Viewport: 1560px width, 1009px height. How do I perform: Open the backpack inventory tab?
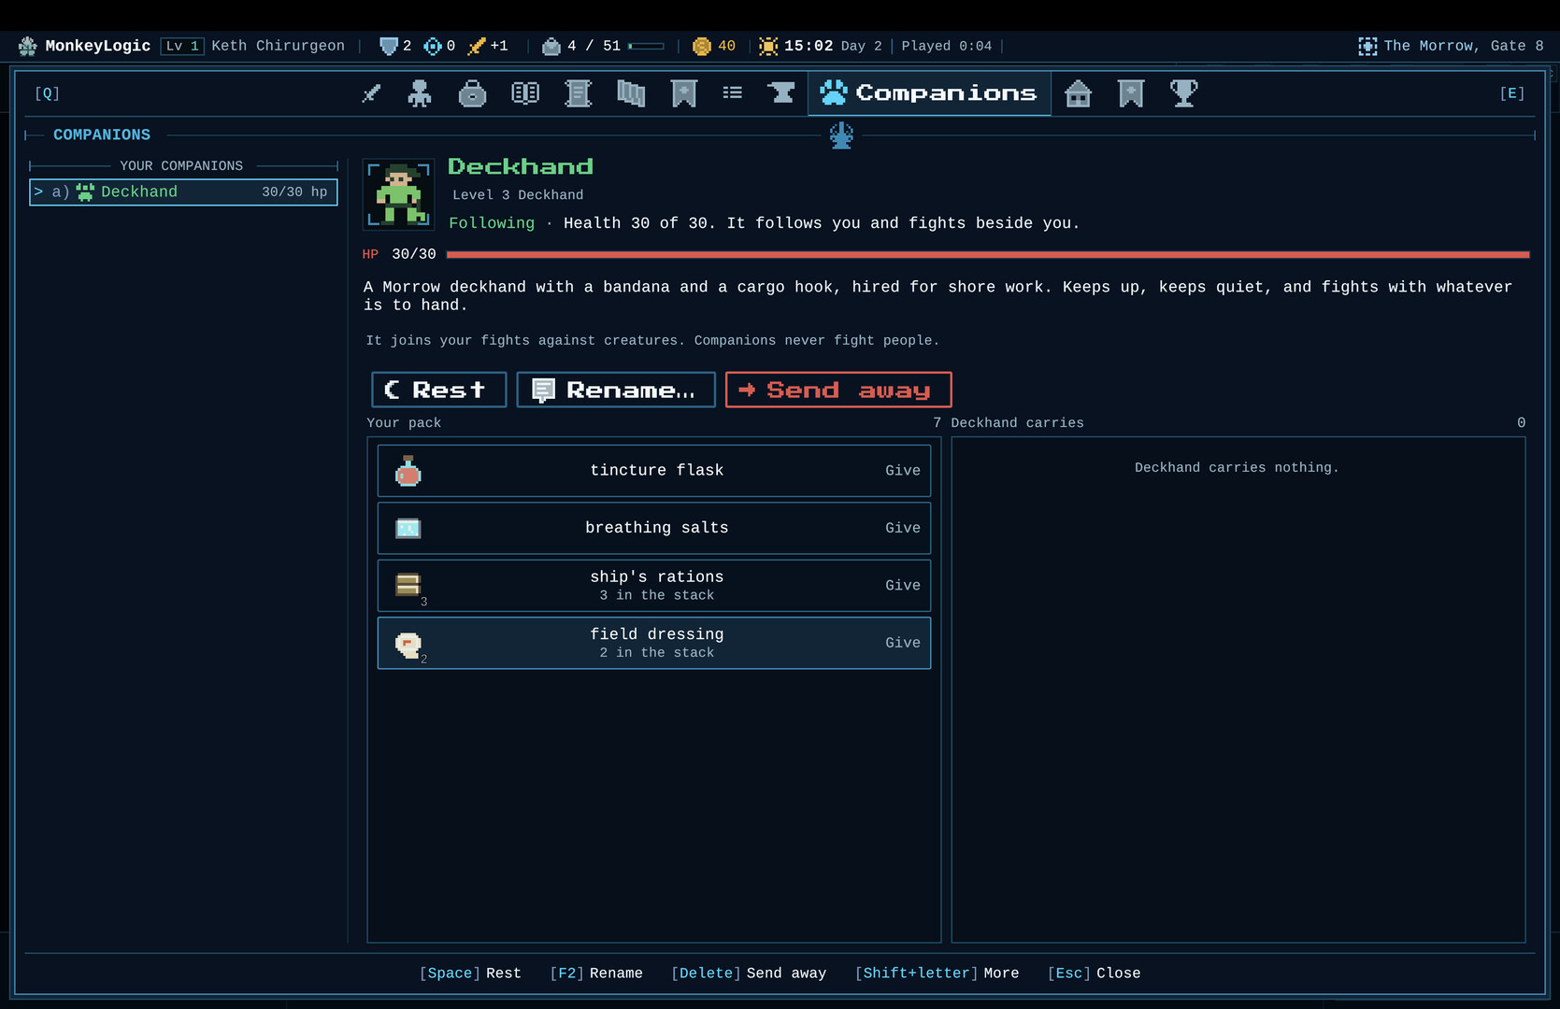click(x=472, y=93)
